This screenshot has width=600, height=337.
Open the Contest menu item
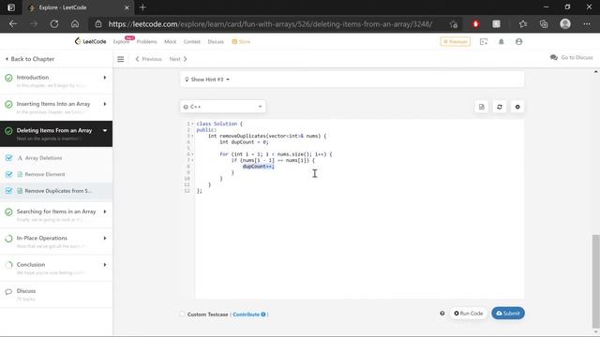(x=191, y=41)
